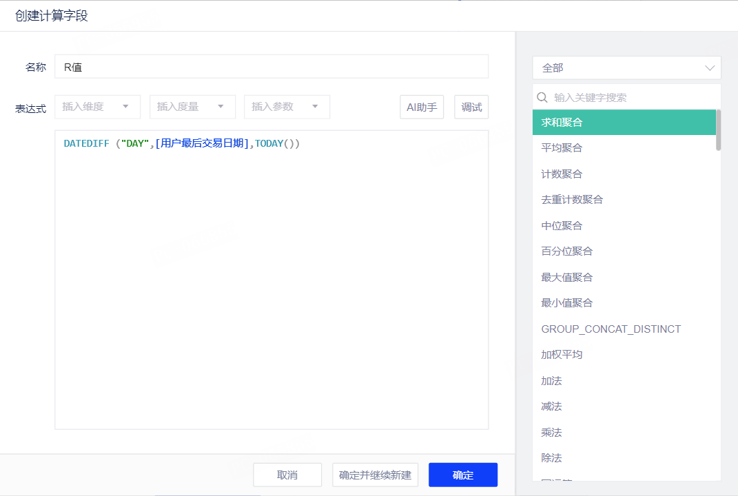Click inside the function keyword search box

(631, 98)
